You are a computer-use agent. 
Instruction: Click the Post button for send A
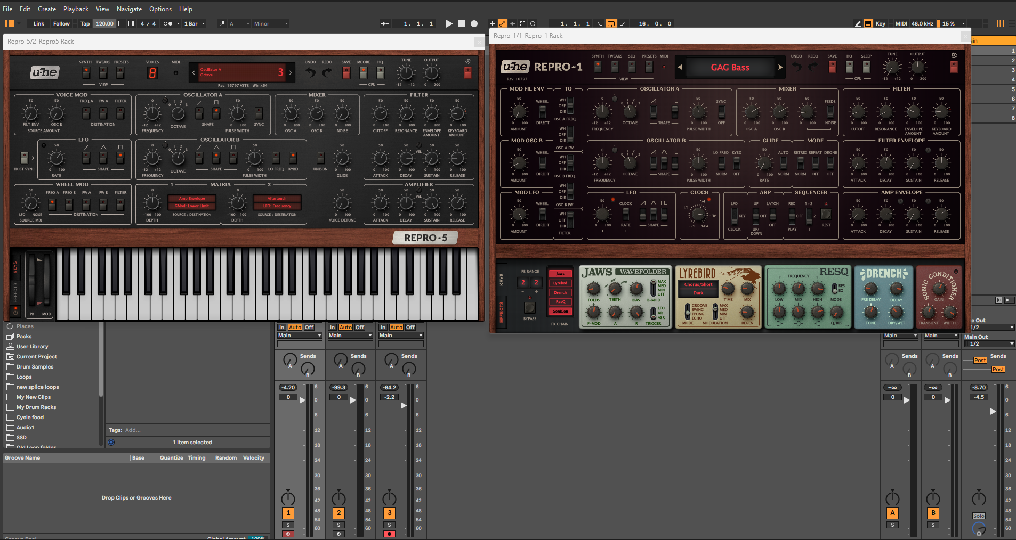980,360
